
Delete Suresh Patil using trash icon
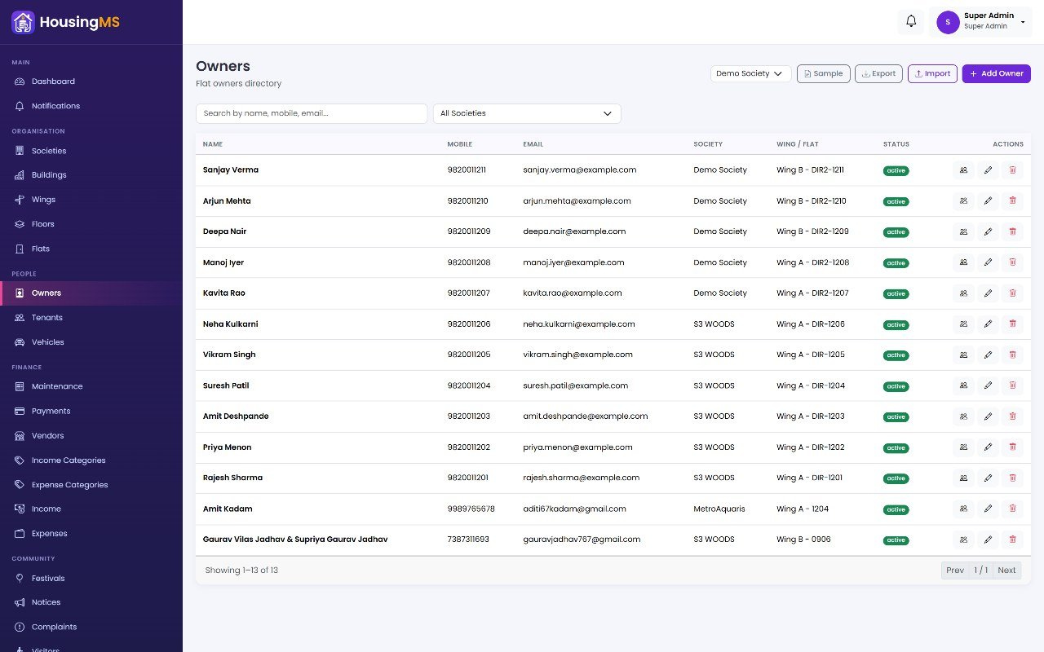(x=1012, y=385)
